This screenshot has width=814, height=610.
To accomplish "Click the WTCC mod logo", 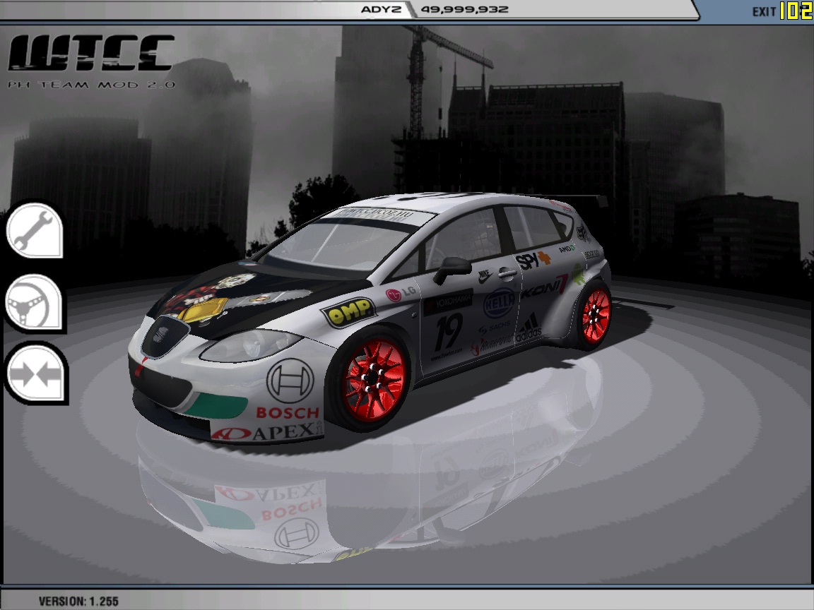I will [x=91, y=61].
